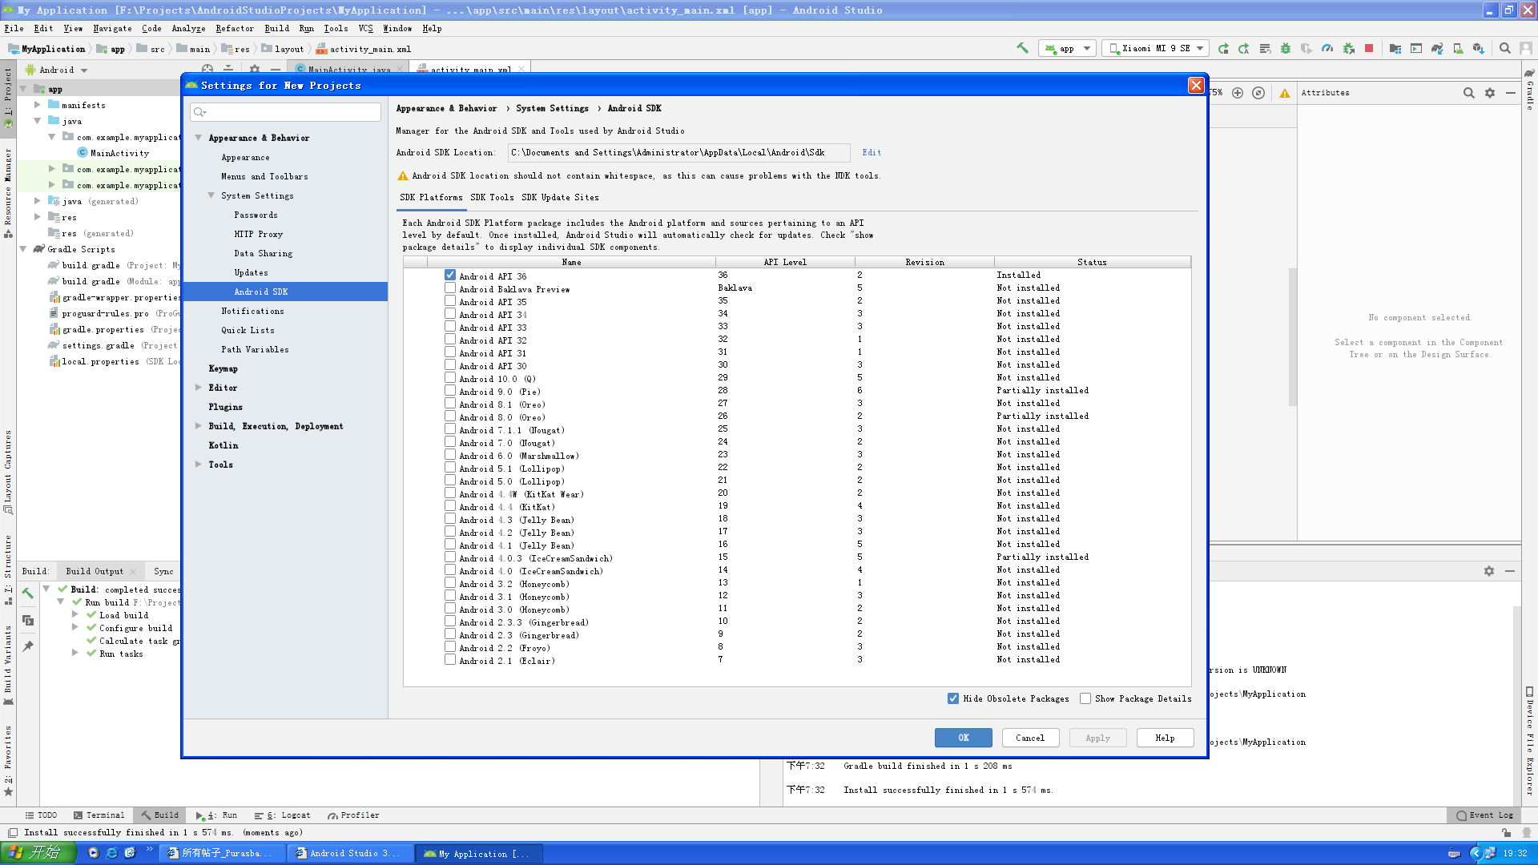Viewport: 1538px width, 865px height.
Task: Click the pin icon in Build panel
Action: tap(28, 646)
